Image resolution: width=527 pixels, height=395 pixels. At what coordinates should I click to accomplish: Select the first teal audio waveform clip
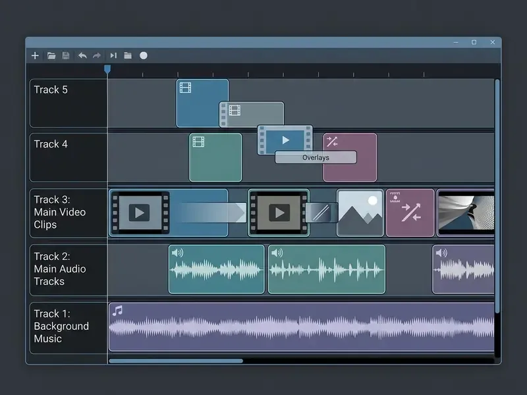(x=217, y=269)
